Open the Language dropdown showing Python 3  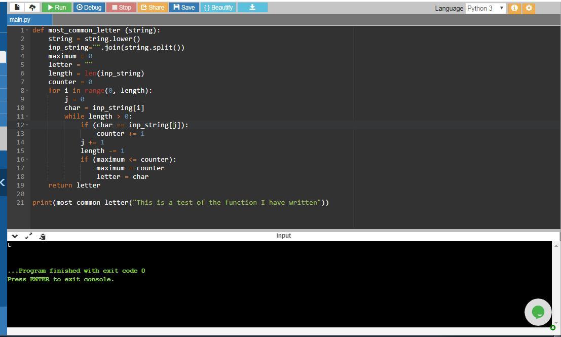(485, 8)
